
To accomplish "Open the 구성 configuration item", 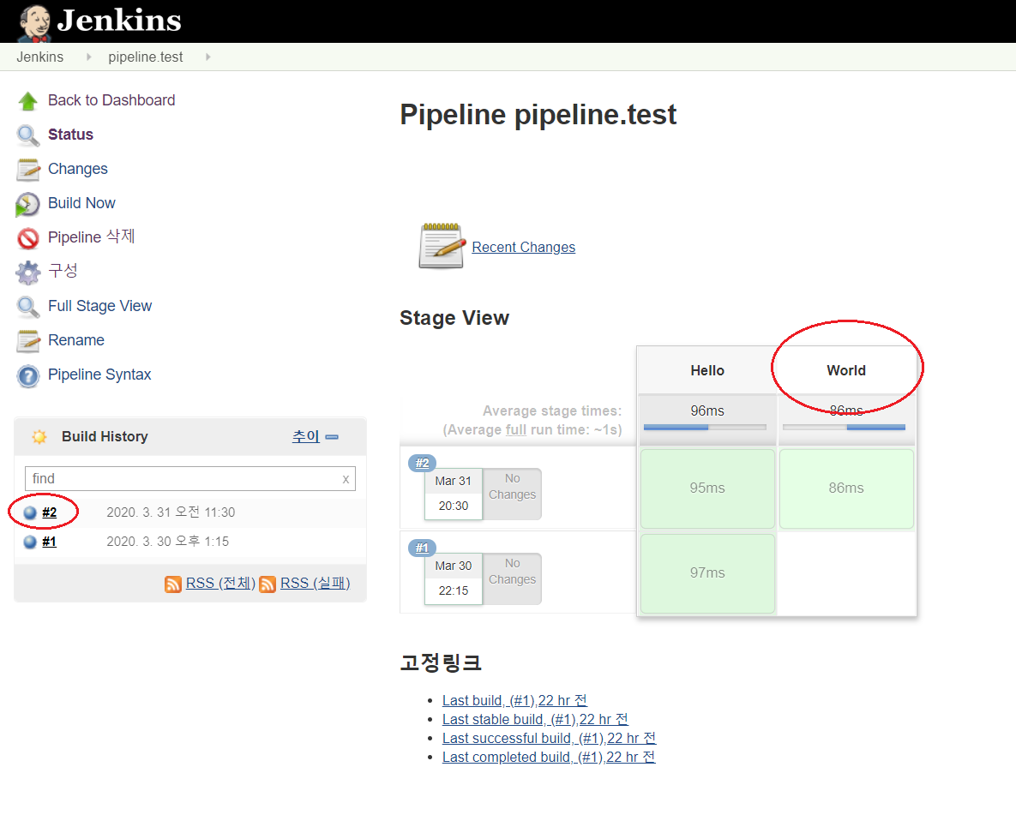I will pos(63,271).
